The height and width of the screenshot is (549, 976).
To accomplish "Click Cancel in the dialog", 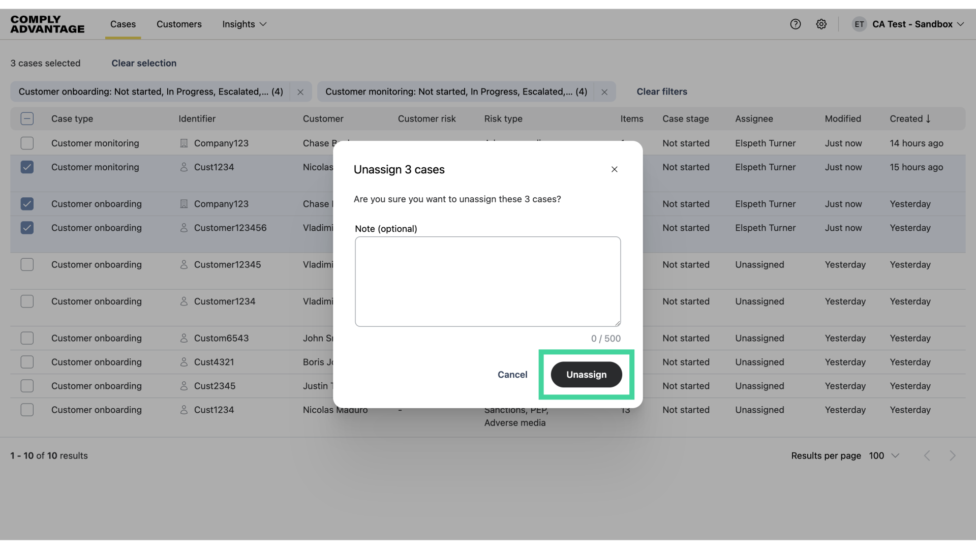I will pos(512,375).
